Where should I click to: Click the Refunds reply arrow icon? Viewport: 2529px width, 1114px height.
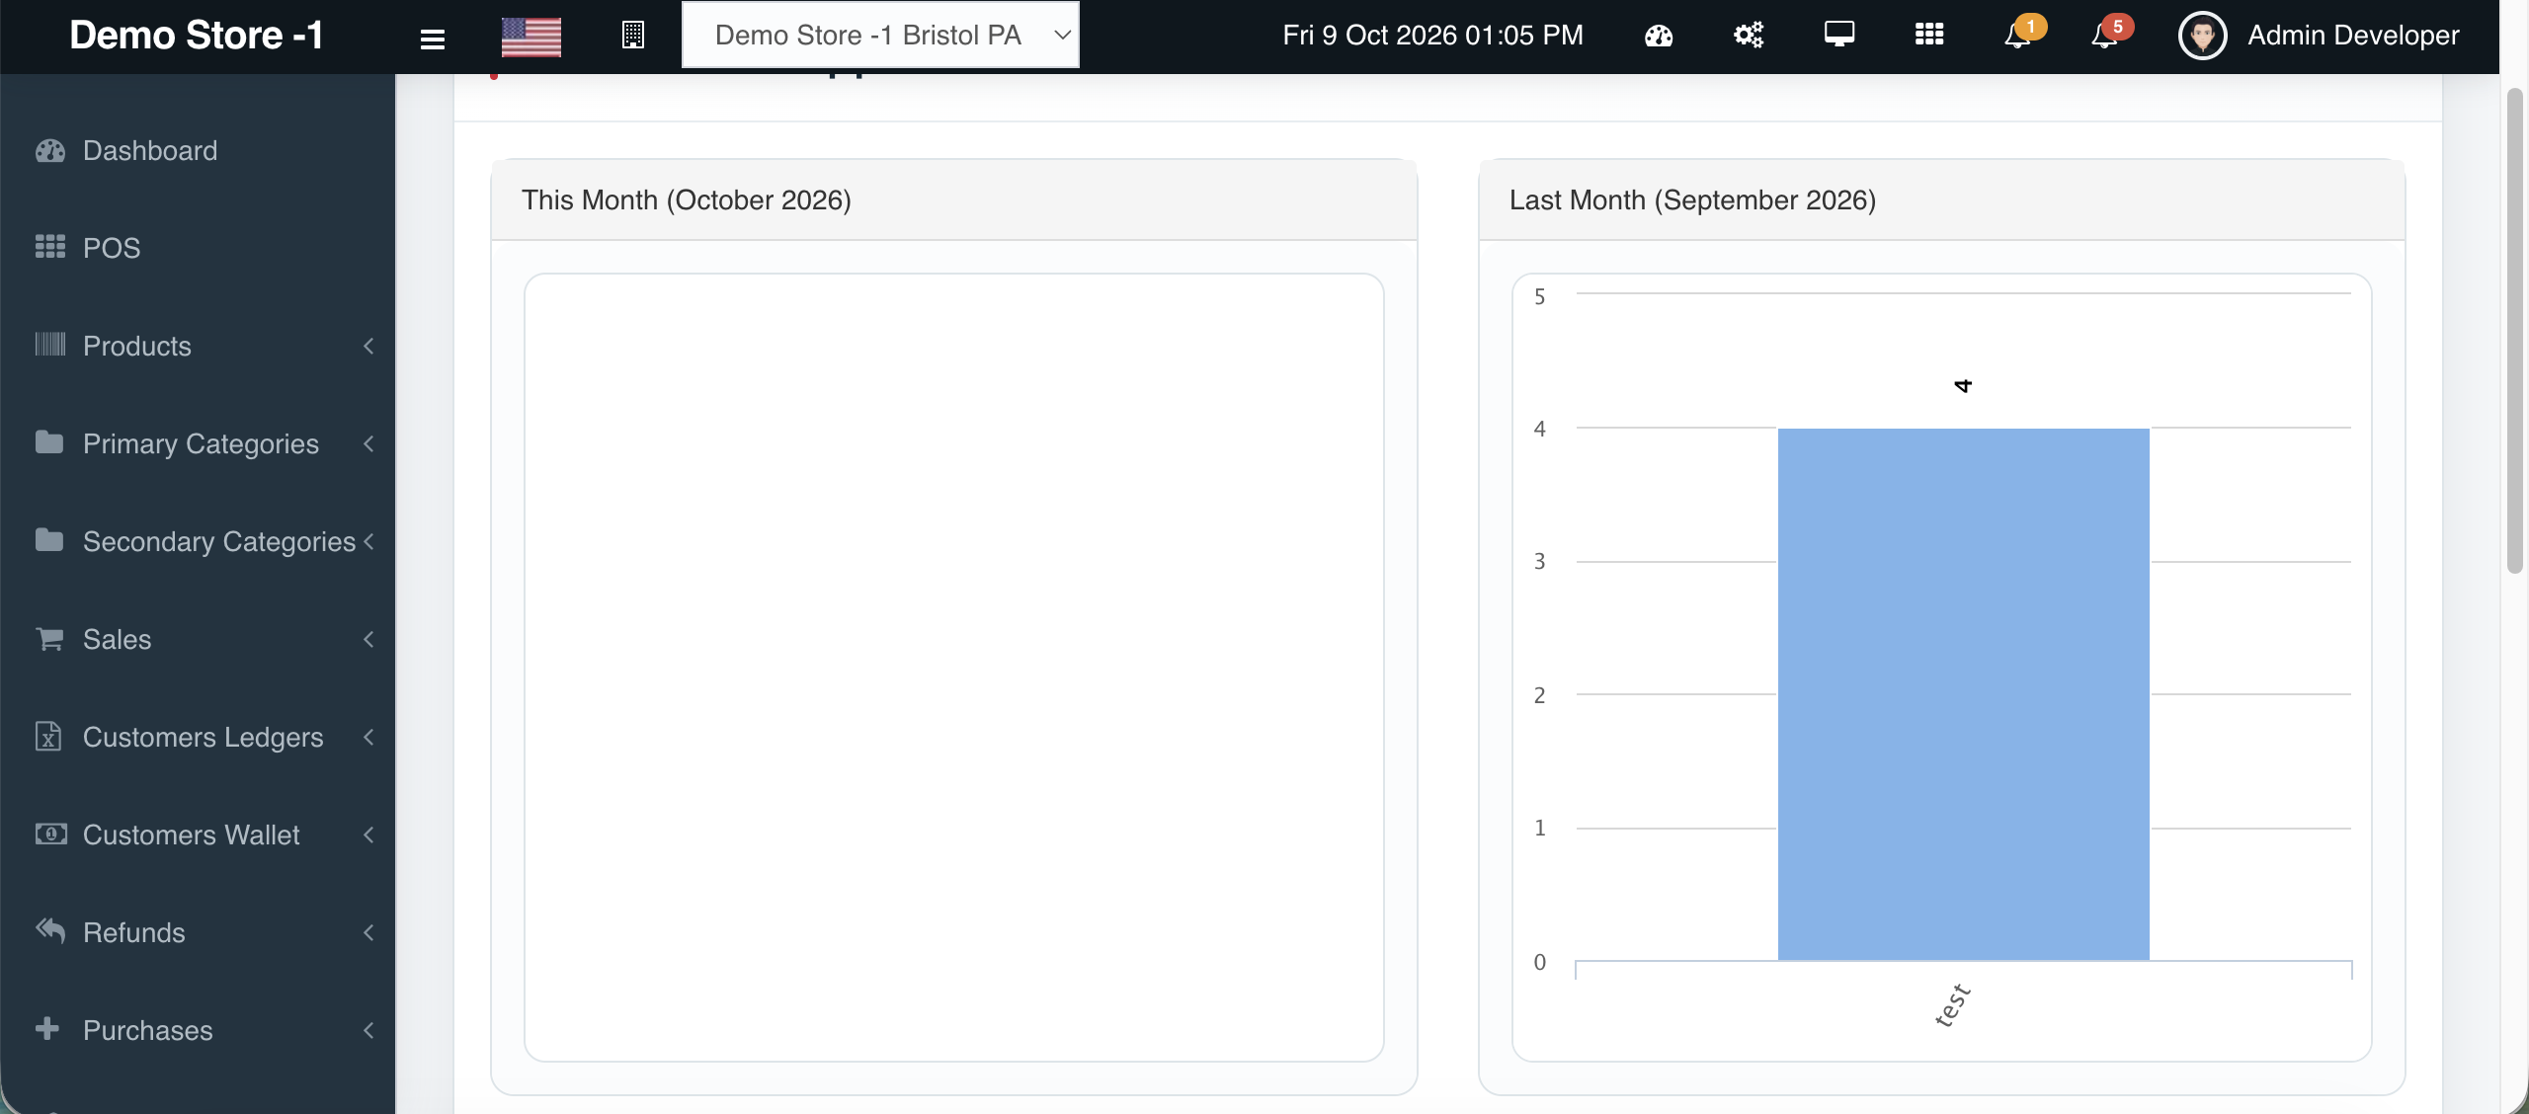click(x=50, y=930)
